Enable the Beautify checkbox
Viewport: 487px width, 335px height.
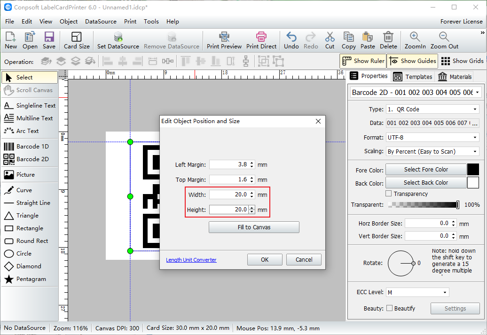click(389, 308)
